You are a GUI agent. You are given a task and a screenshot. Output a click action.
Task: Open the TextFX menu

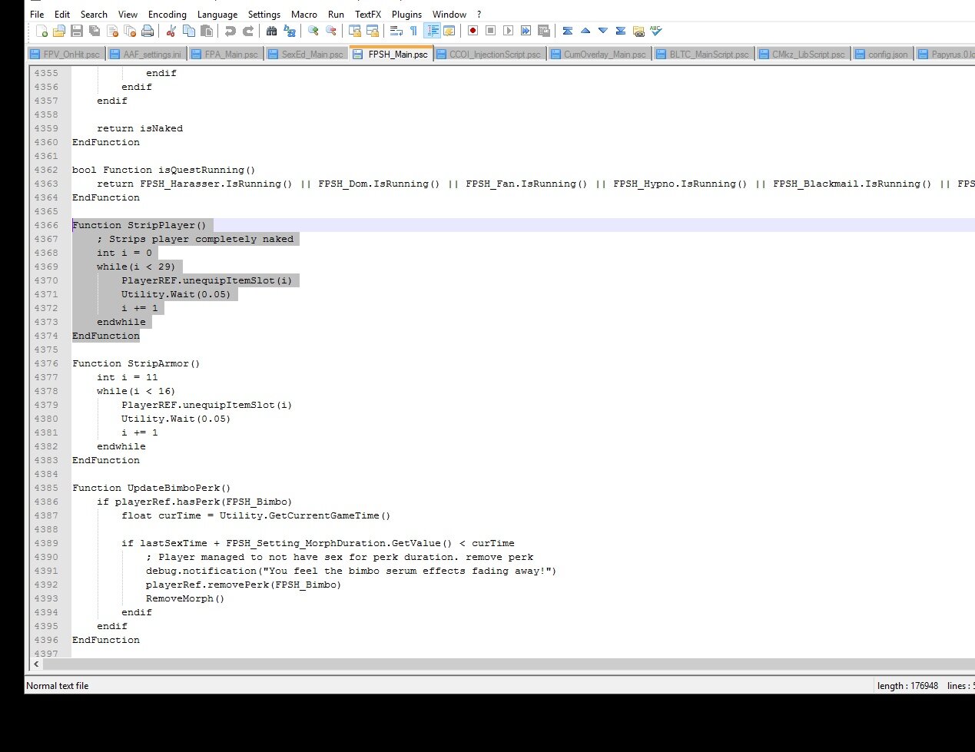pyautogui.click(x=368, y=14)
